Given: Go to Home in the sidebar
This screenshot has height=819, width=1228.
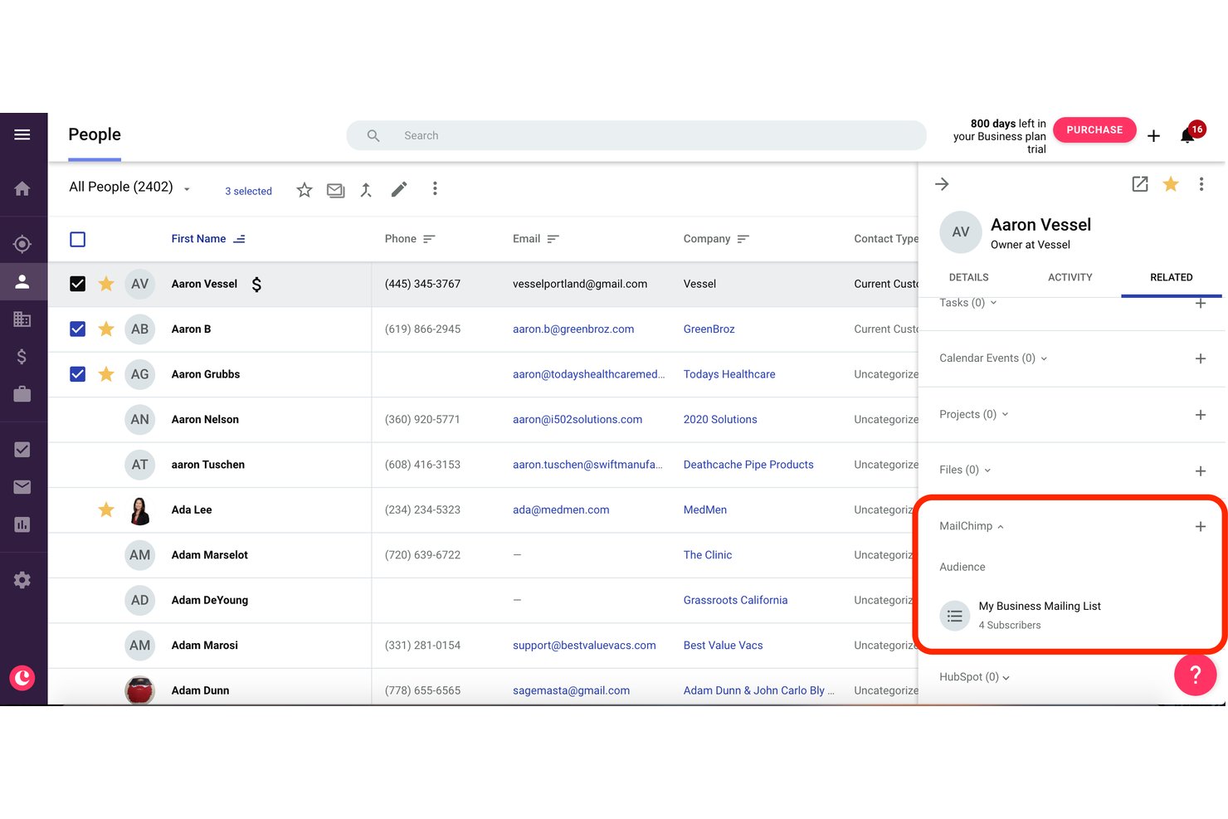Looking at the screenshot, I should pyautogui.click(x=22, y=188).
